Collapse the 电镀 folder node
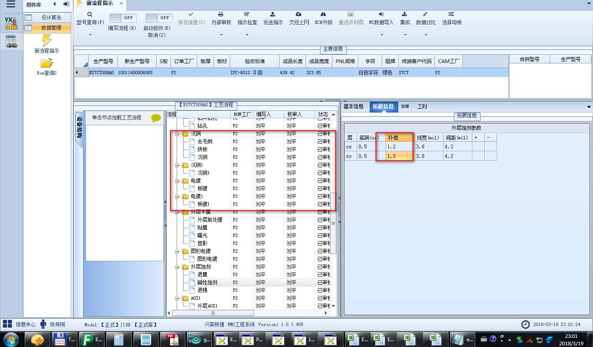The height and width of the screenshot is (347, 593). coord(177,181)
